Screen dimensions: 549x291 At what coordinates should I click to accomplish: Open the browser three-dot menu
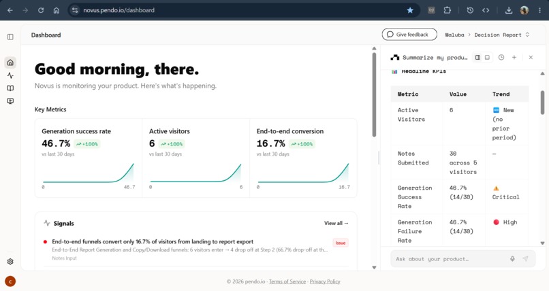[x=539, y=10]
